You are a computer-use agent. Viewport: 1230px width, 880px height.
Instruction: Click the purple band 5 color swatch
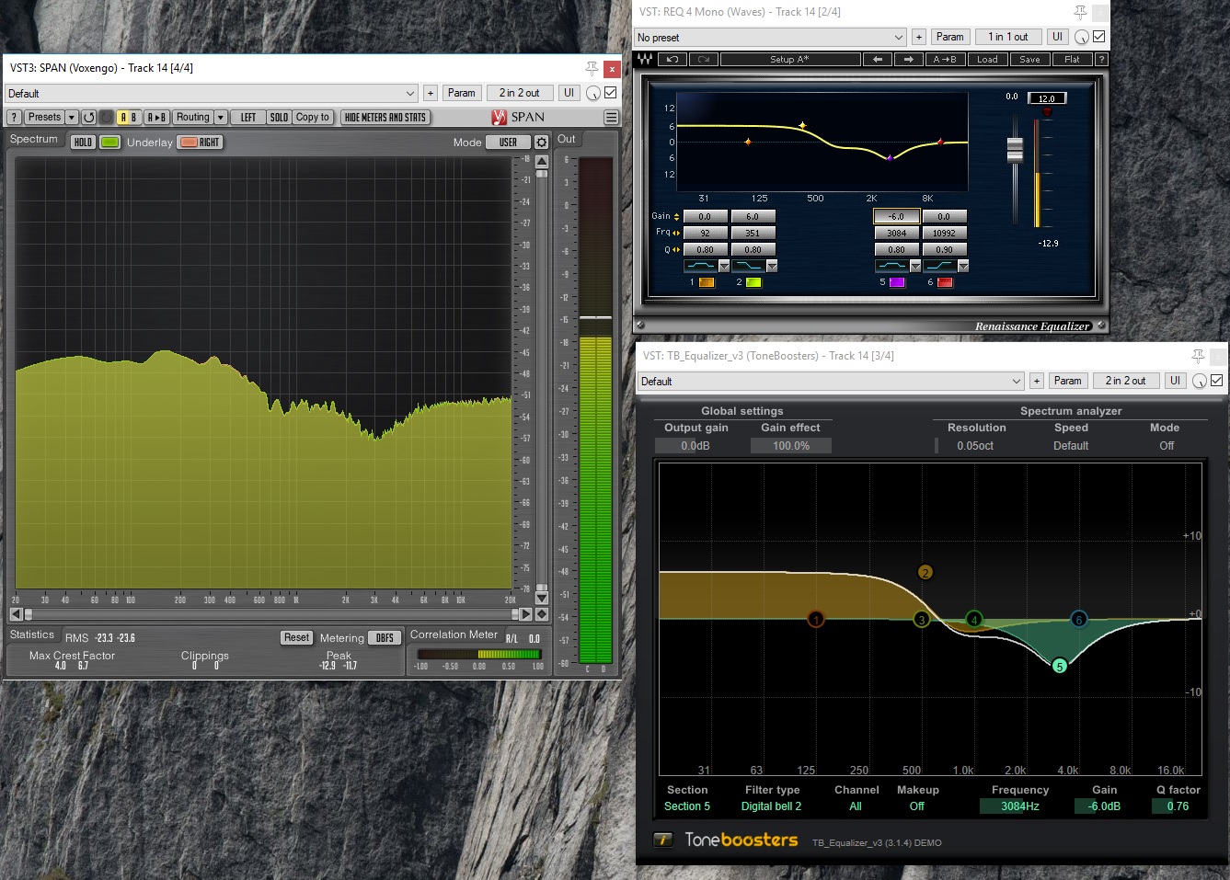click(x=897, y=282)
